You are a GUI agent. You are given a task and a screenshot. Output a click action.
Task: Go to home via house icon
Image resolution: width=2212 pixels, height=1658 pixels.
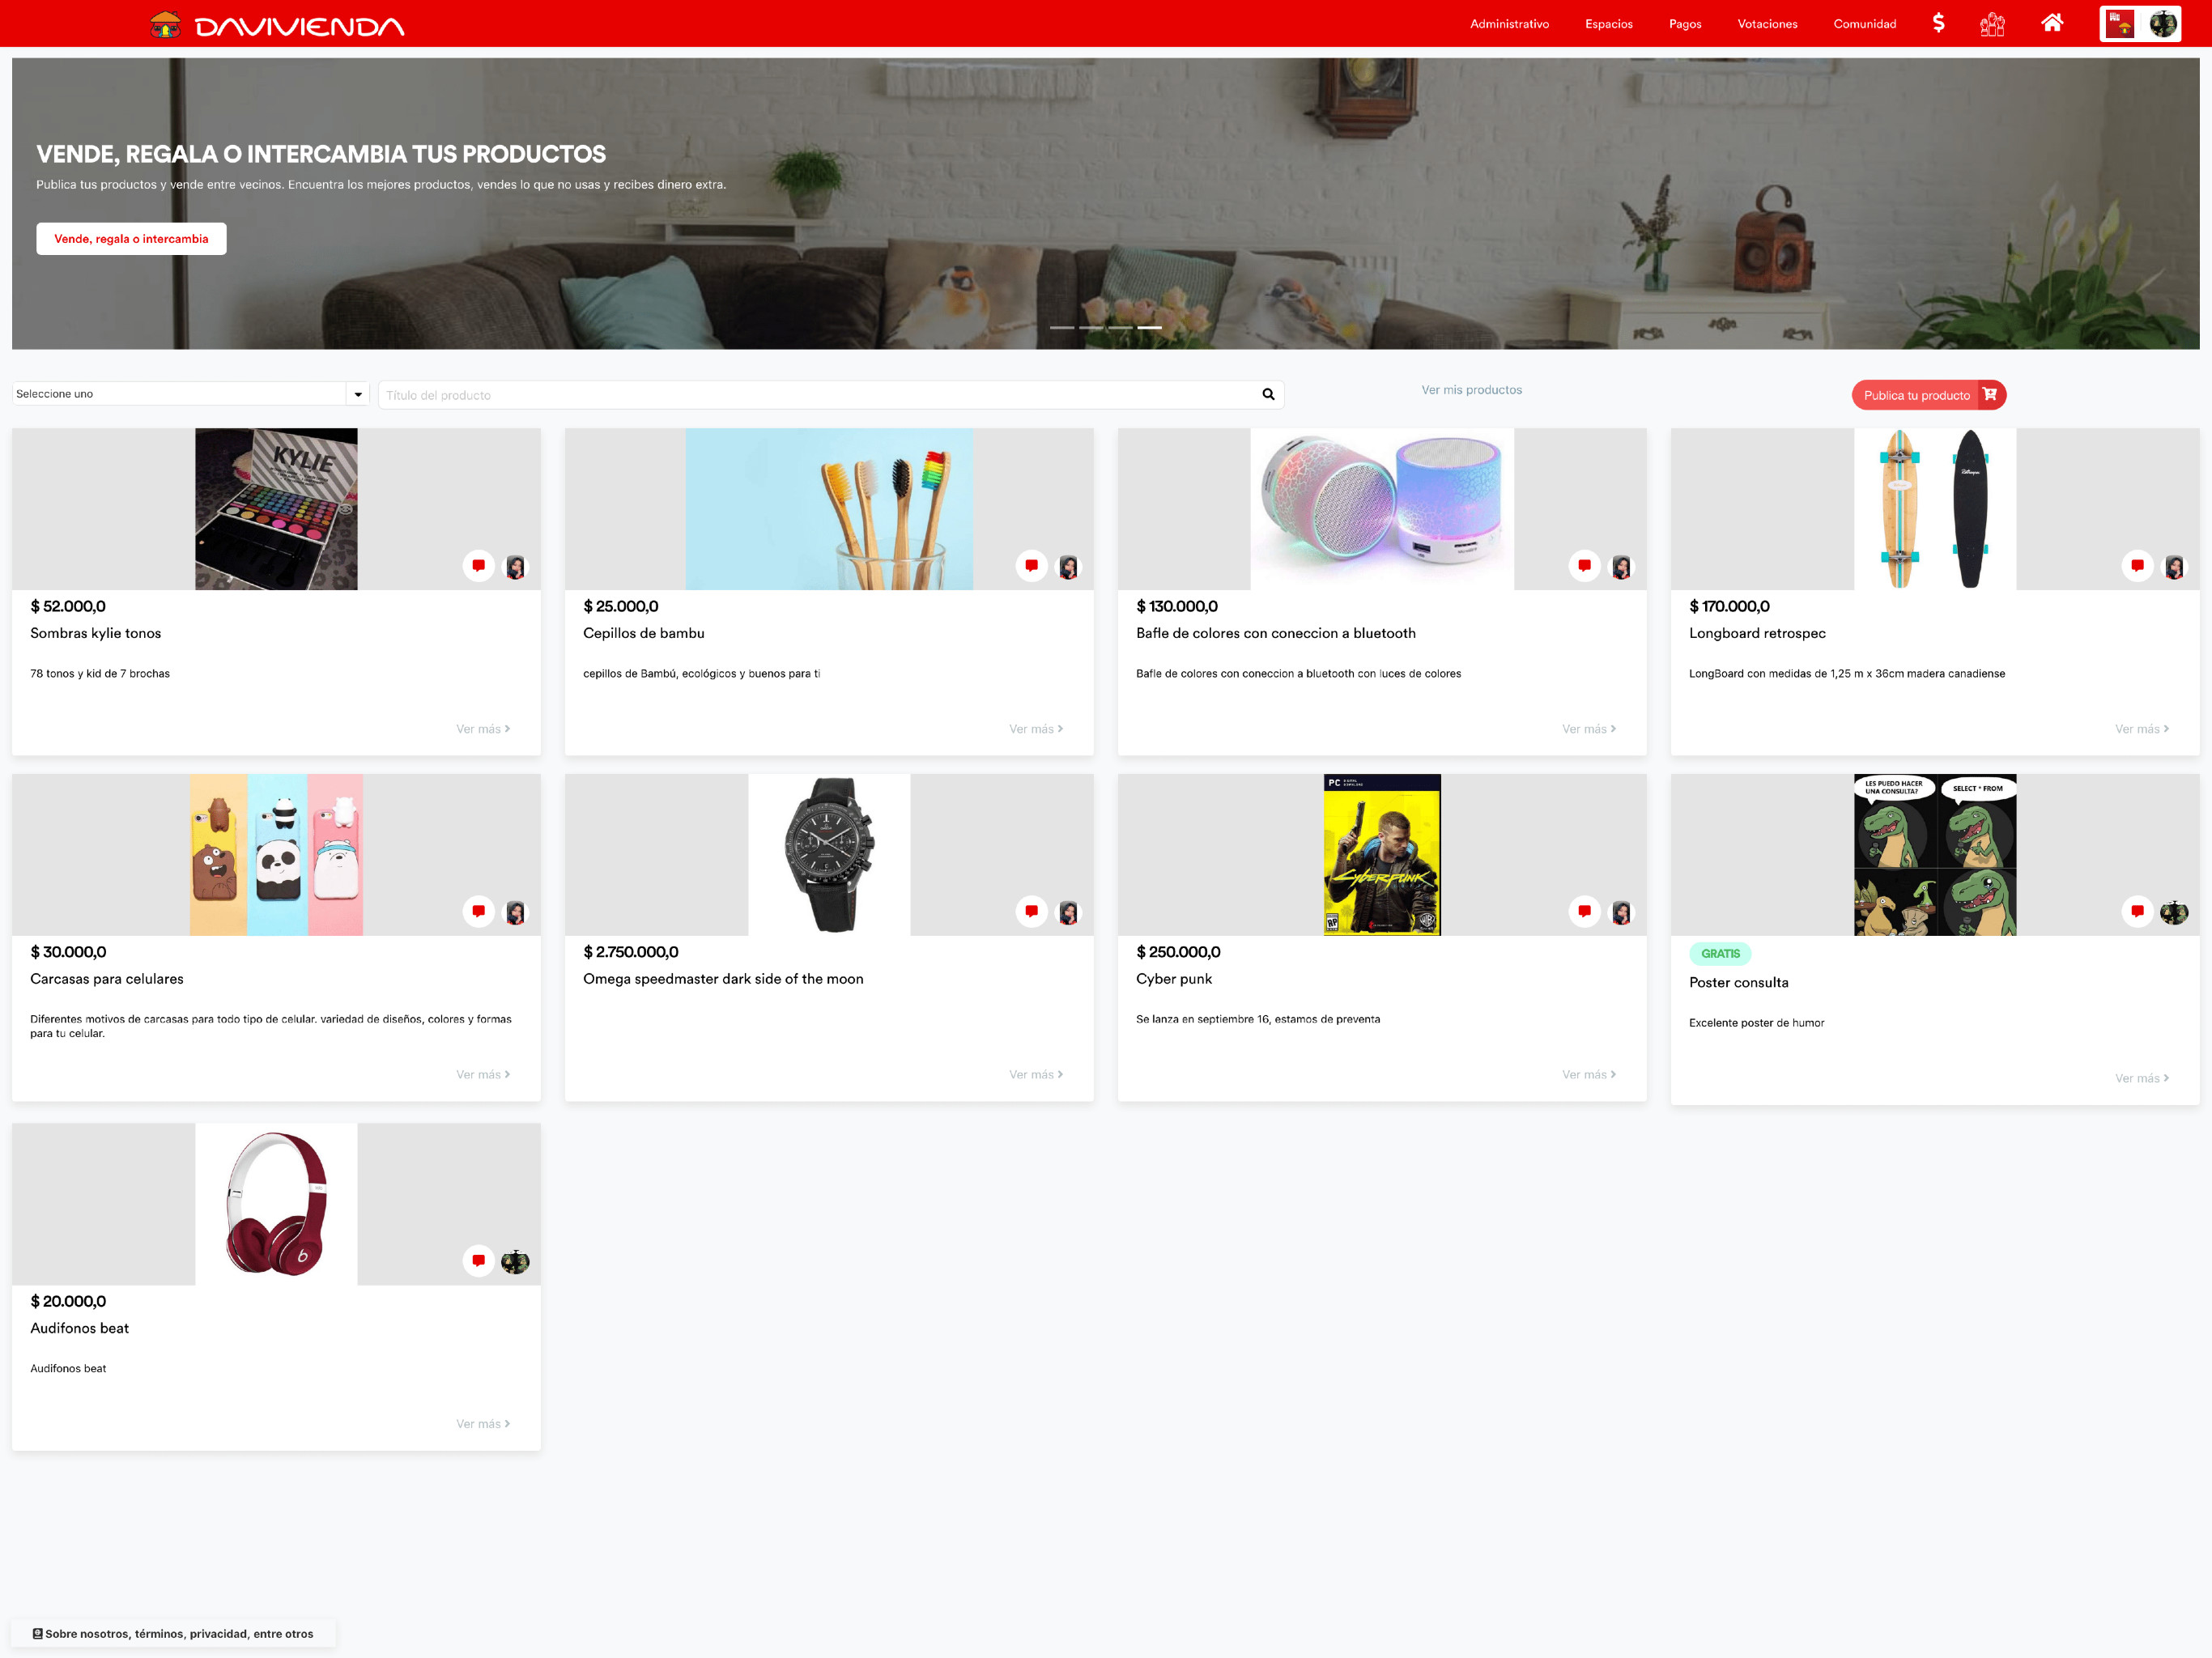(2052, 23)
